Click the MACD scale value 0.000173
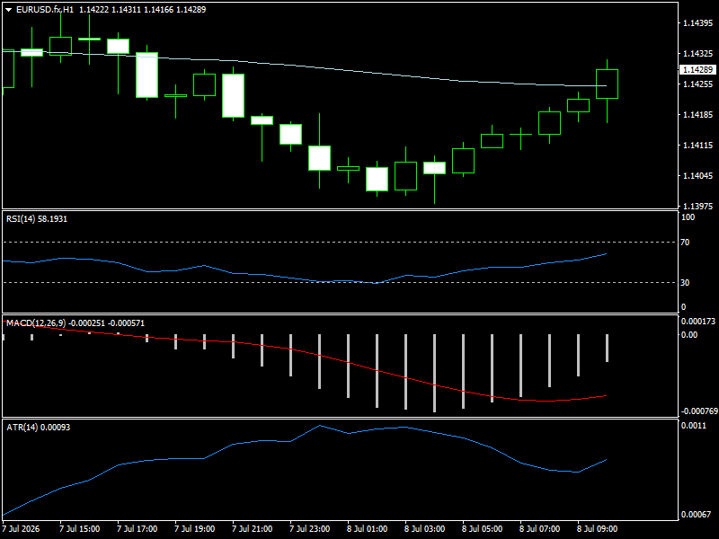This screenshot has width=719, height=539. 698,322
